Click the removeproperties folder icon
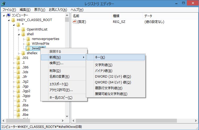The width and height of the screenshot is (199, 130). 28,39
